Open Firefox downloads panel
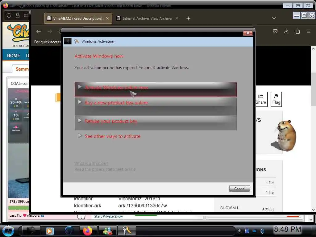 pyautogui.click(x=286, y=31)
